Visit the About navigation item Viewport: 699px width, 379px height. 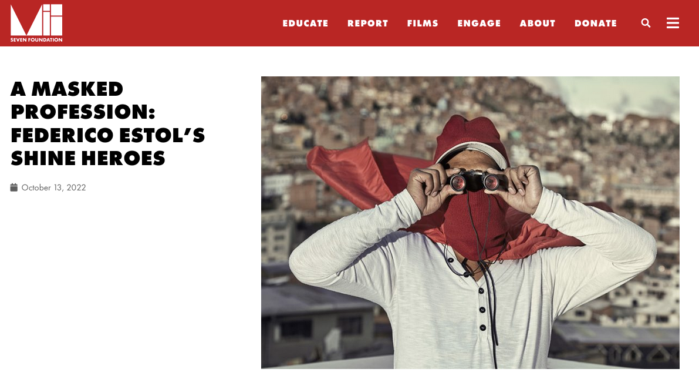[538, 24]
